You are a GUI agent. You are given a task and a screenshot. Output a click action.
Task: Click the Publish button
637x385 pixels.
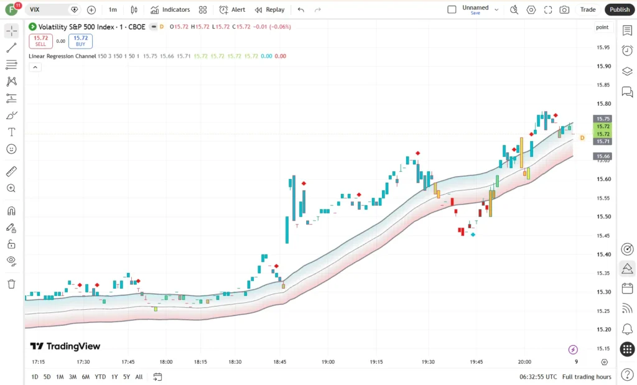pyautogui.click(x=620, y=10)
